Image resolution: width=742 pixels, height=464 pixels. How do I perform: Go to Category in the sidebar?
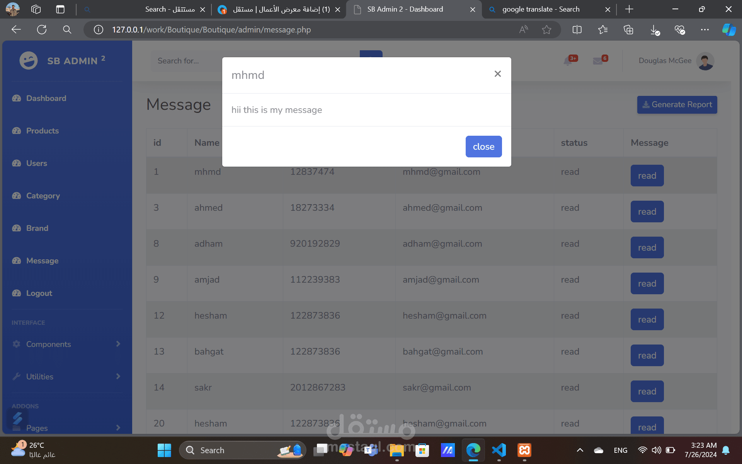[x=43, y=196]
